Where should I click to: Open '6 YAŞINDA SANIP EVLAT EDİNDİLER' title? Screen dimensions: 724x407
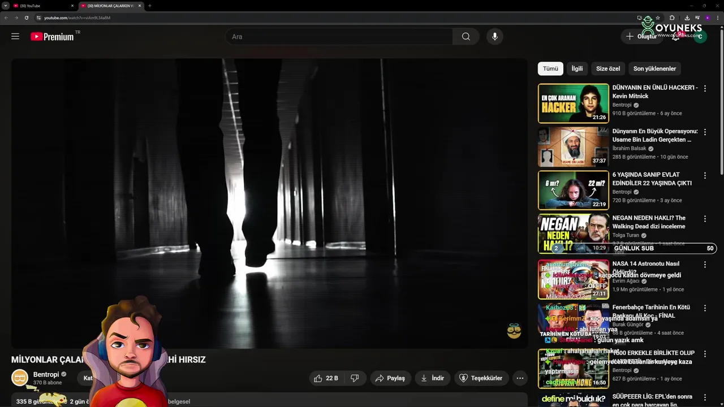point(652,179)
